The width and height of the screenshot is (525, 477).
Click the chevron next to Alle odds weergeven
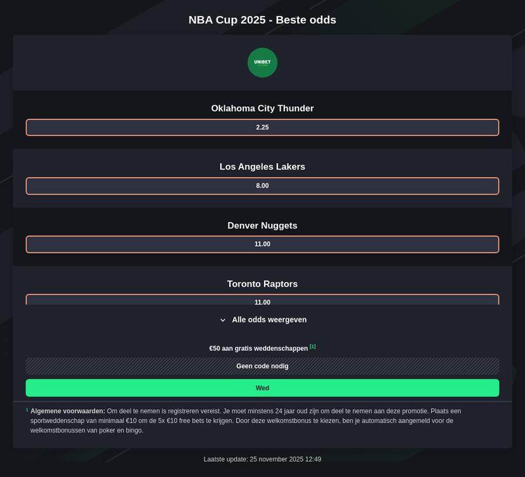[x=222, y=320]
